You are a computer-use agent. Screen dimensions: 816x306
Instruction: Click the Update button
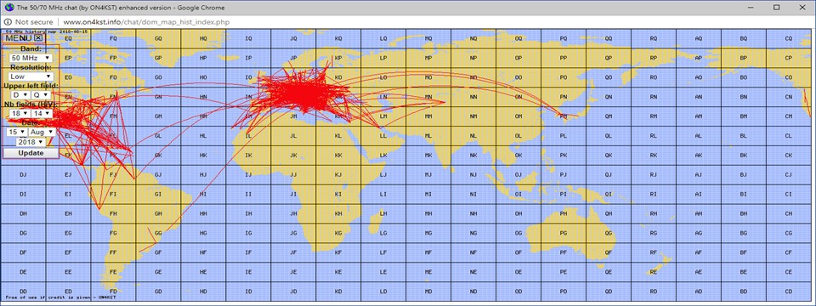click(31, 153)
